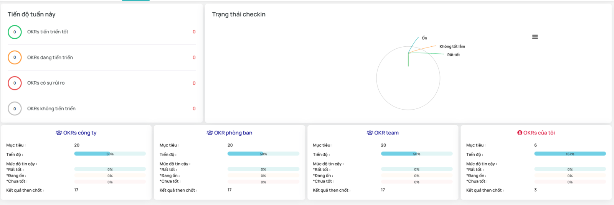Open the OKRs công ty link
The image size is (614, 205).
[80, 133]
